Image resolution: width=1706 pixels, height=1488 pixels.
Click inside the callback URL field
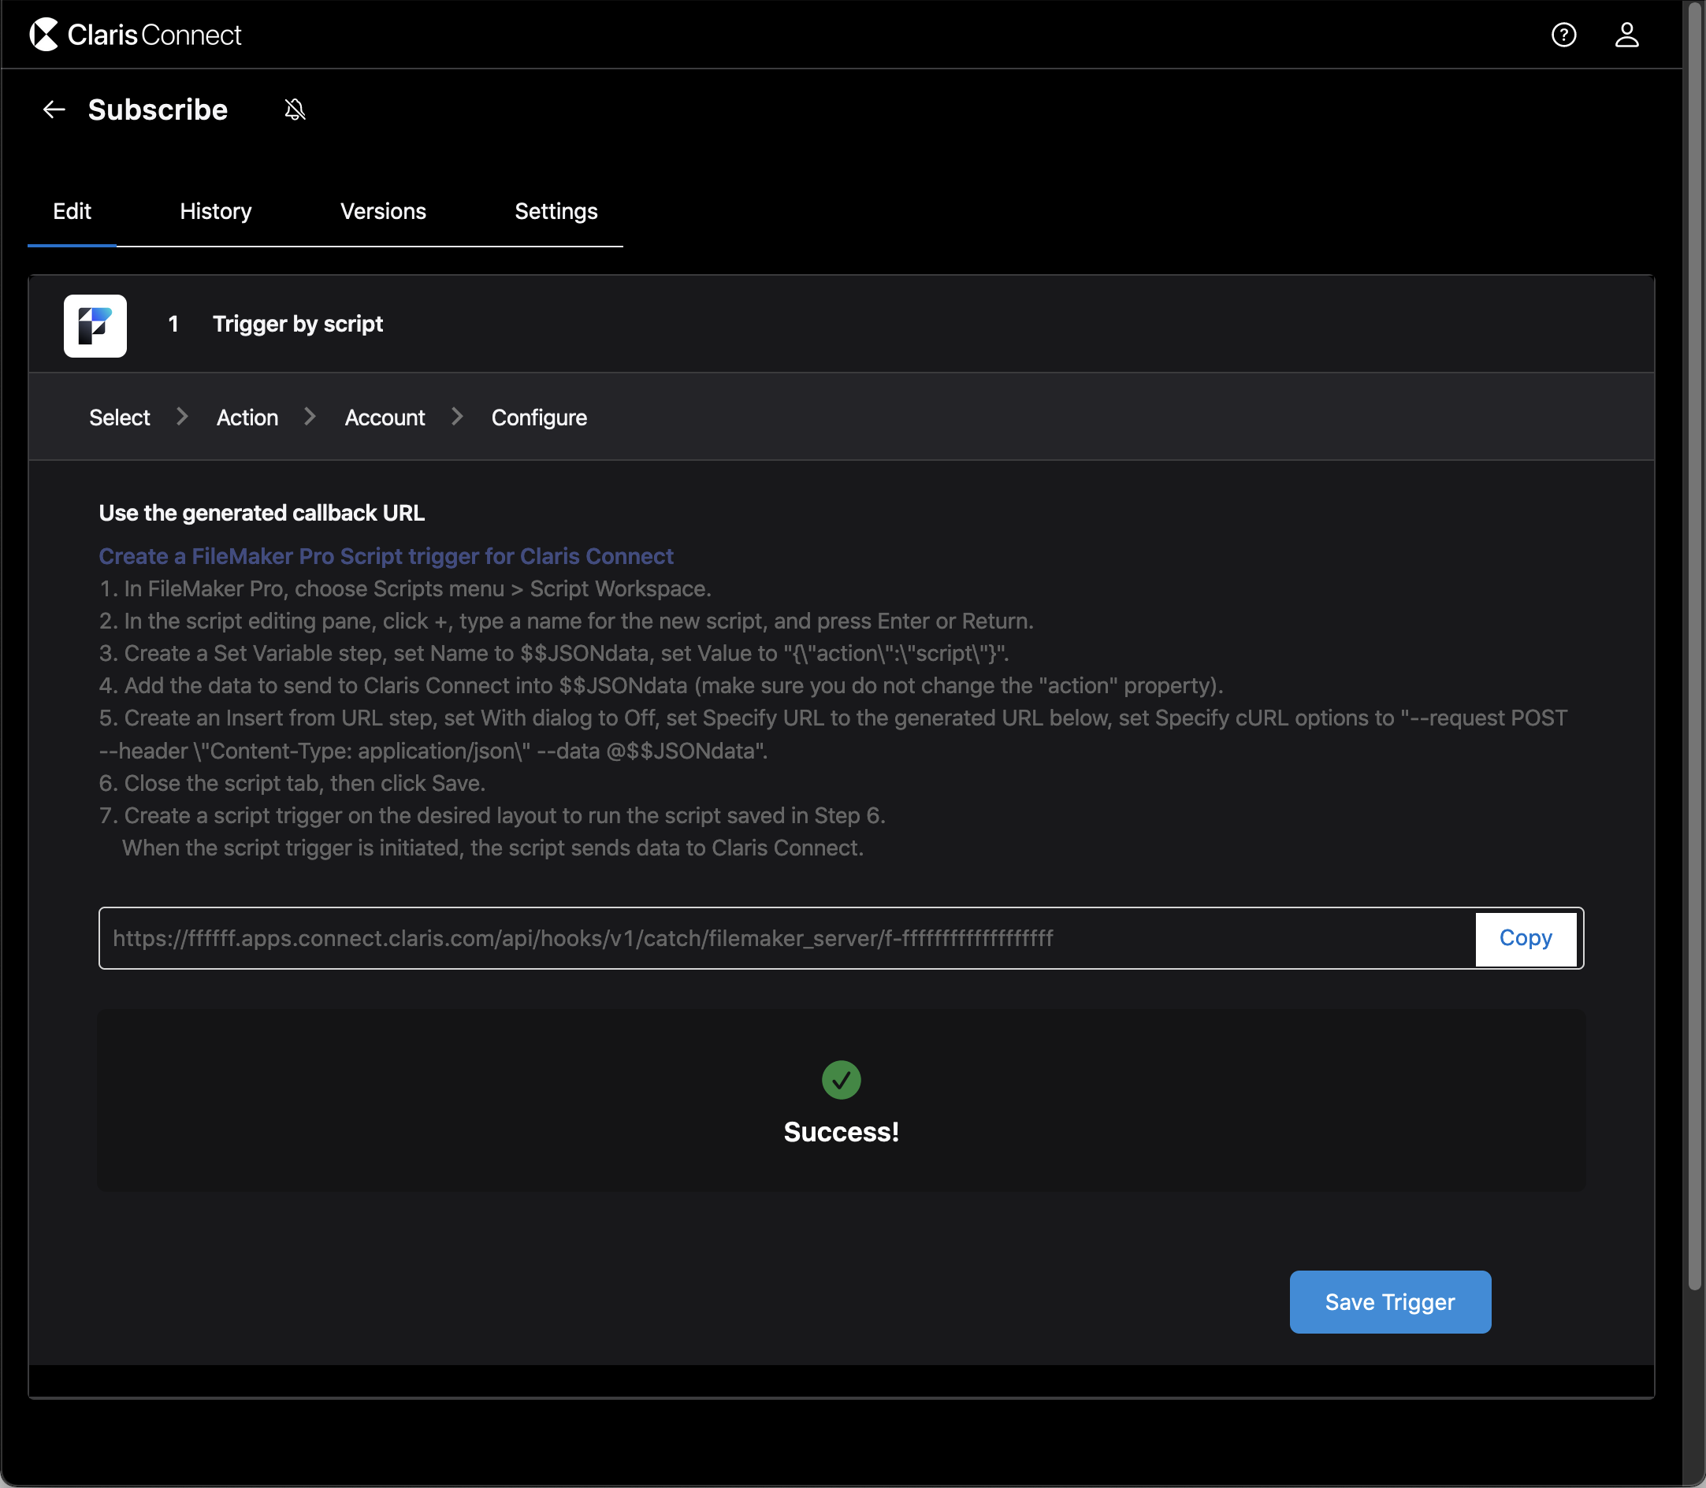(582, 938)
